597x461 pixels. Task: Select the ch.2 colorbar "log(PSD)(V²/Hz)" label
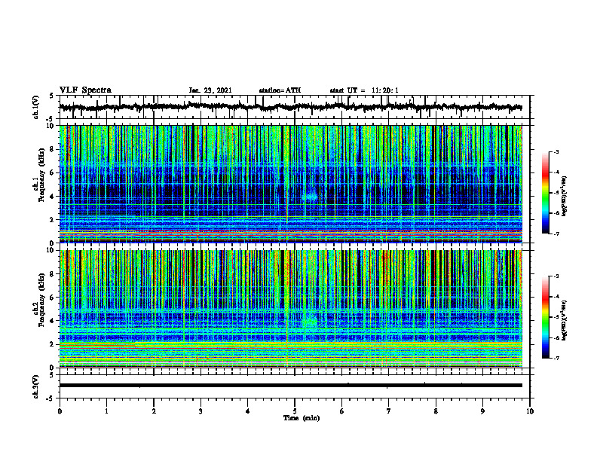[x=565, y=319]
